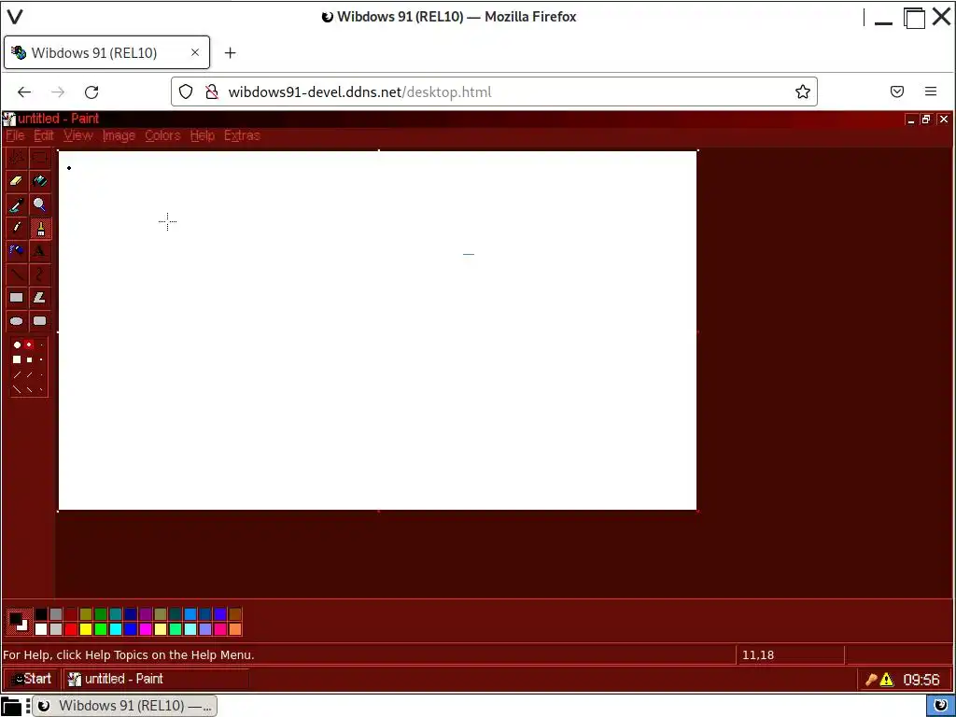The width and height of the screenshot is (956, 717).
Task: Select the Line tool
Action: pyautogui.click(x=17, y=274)
